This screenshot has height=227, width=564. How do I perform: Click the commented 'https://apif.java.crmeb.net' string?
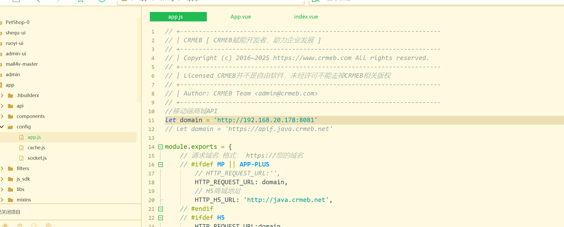[x=279, y=129]
